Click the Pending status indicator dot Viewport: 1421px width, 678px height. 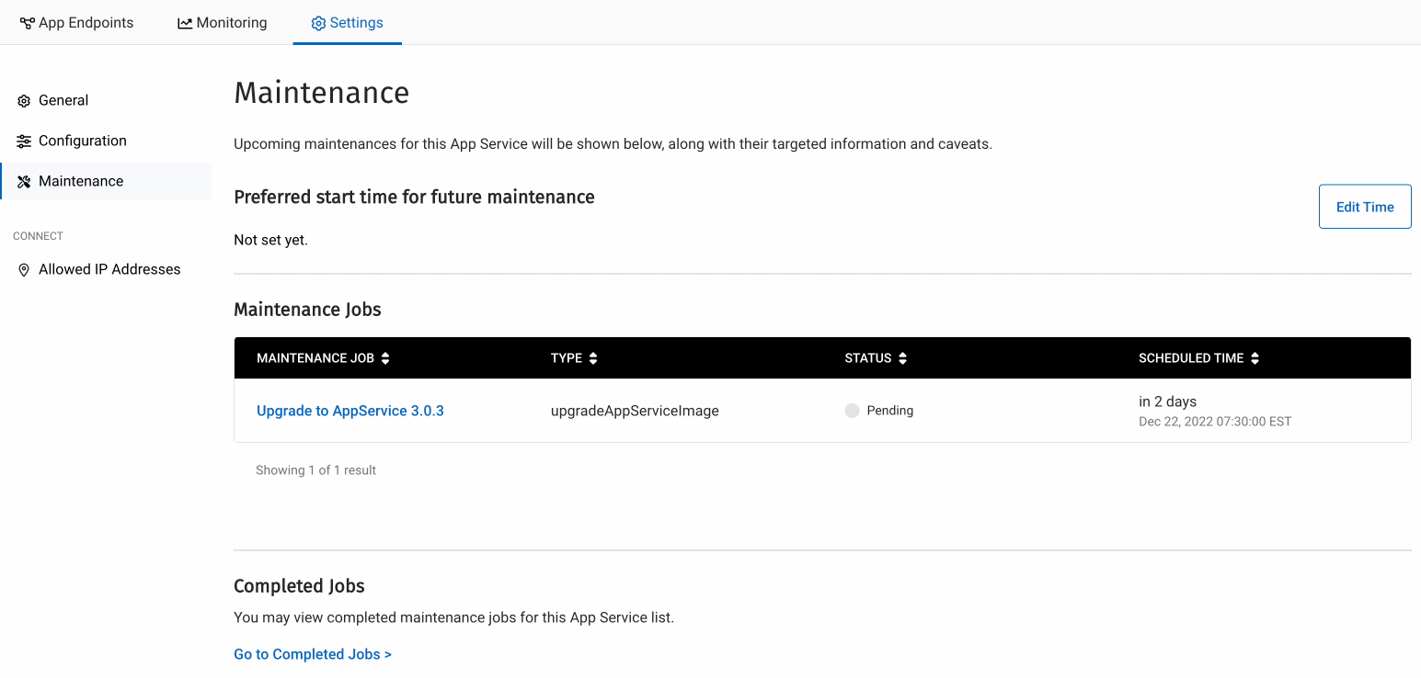pos(852,411)
